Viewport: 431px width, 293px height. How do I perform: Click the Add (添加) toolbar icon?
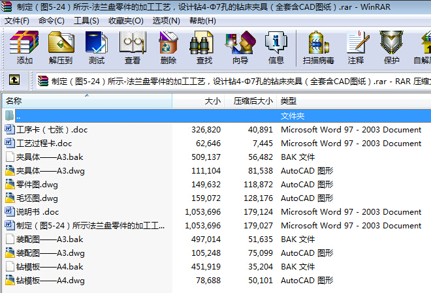click(24, 42)
